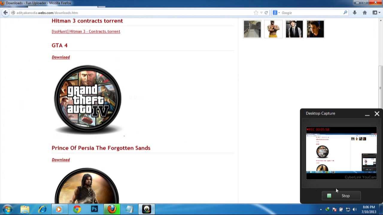Switch to CyberLink YouCam taskbar icon
The height and width of the screenshot is (215, 383).
(147, 209)
